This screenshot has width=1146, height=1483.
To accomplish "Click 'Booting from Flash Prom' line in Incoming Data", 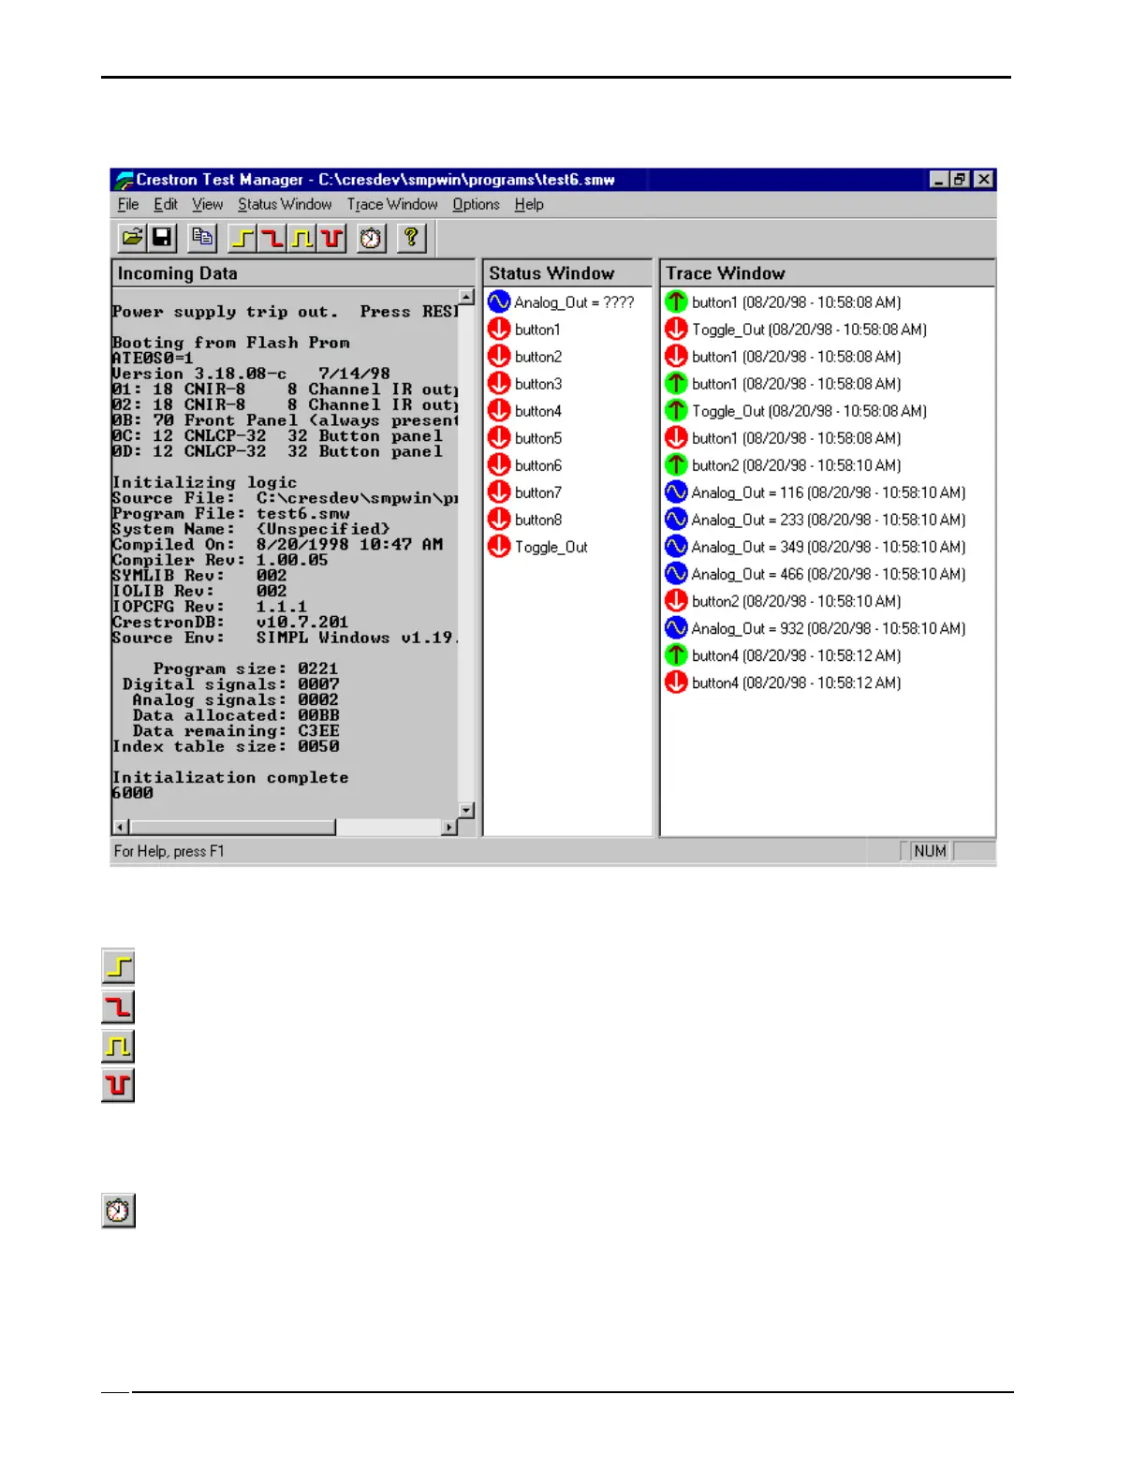I will (231, 343).
